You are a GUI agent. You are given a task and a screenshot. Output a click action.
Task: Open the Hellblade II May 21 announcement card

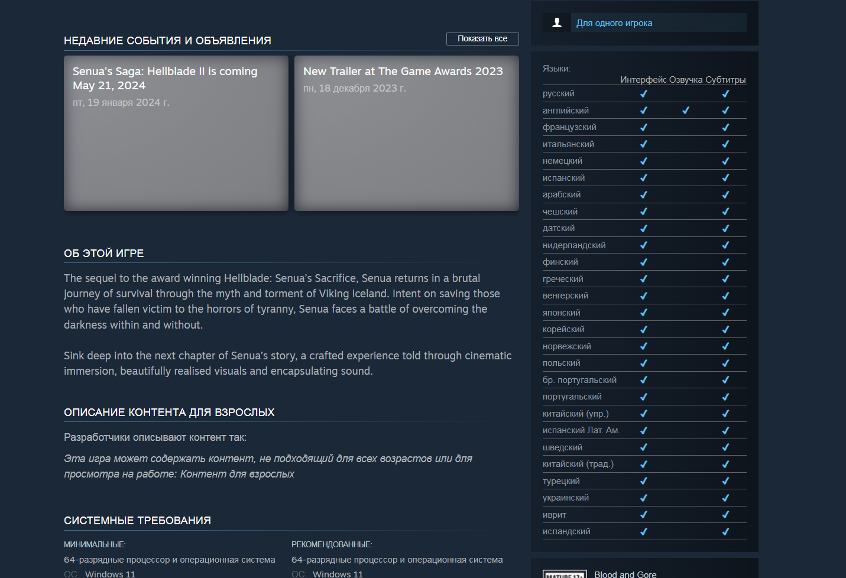pyautogui.click(x=176, y=133)
